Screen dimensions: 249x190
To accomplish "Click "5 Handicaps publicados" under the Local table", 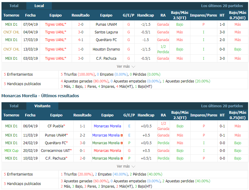I will 23,84.
